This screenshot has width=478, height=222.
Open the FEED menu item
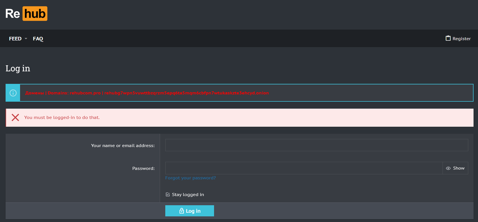pyautogui.click(x=15, y=38)
